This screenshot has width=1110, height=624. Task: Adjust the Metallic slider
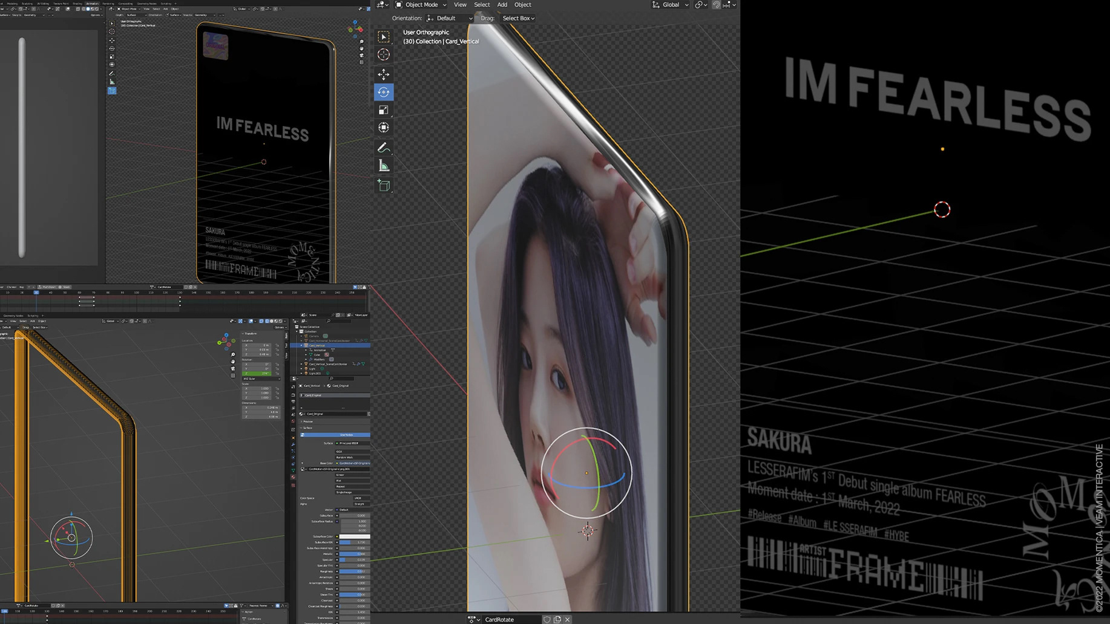point(355,554)
